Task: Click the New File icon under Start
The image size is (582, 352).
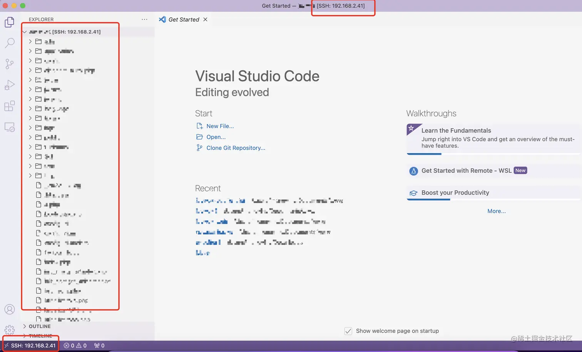Action: point(199,126)
